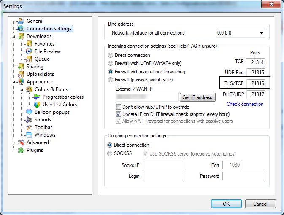Image resolution: width=284 pixels, height=215 pixels.
Task: Click the Balloon popups speech bubble icon
Action: pyautogui.click(x=29, y=112)
